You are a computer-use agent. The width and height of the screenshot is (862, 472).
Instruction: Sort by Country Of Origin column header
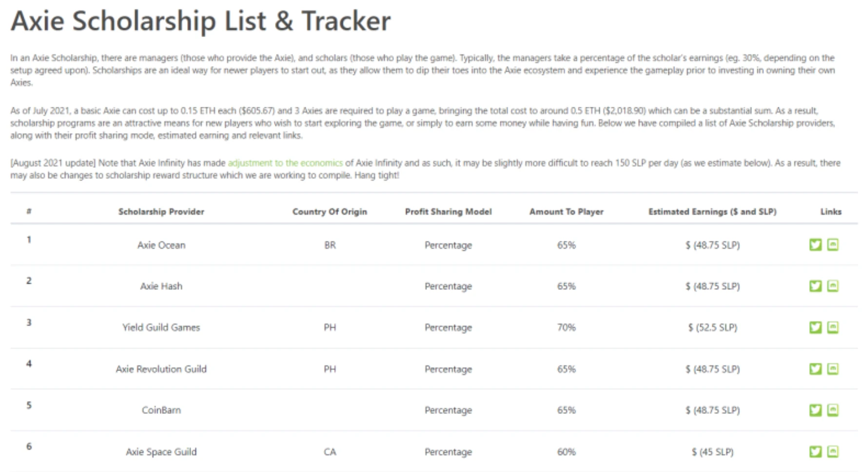pyautogui.click(x=330, y=212)
